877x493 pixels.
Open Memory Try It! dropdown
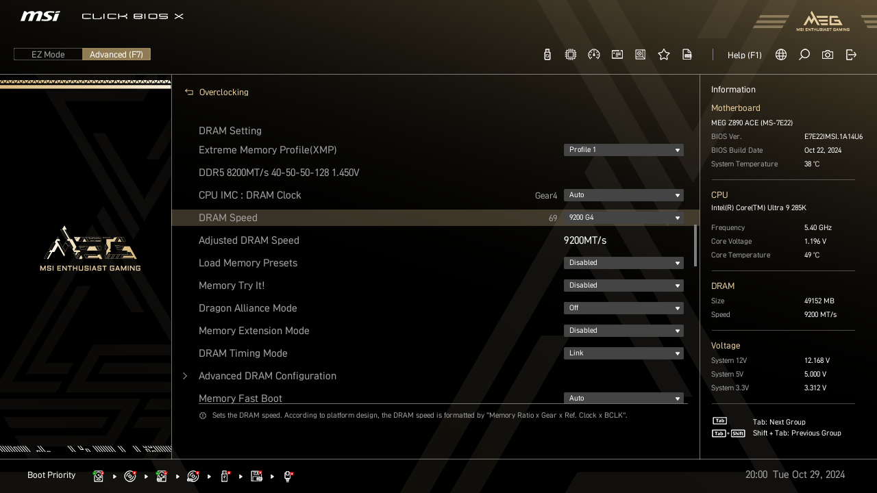click(623, 286)
